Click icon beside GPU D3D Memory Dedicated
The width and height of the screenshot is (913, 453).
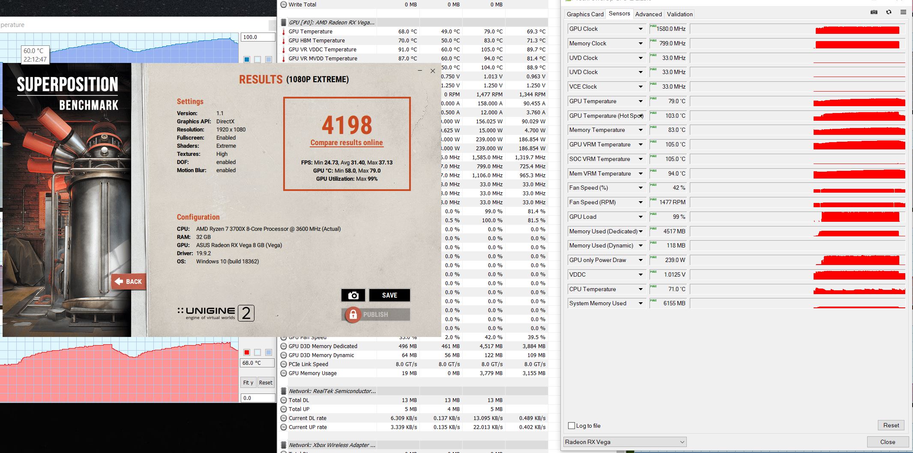click(x=284, y=346)
